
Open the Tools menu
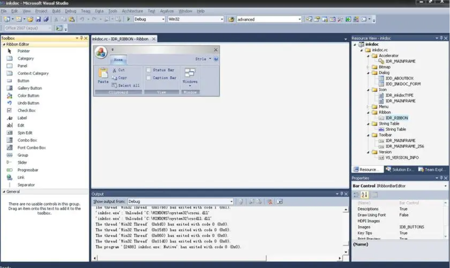click(112, 11)
